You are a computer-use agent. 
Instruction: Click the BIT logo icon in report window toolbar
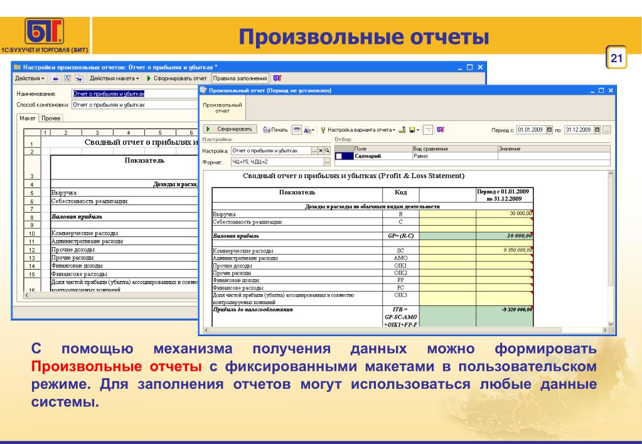coord(441,130)
